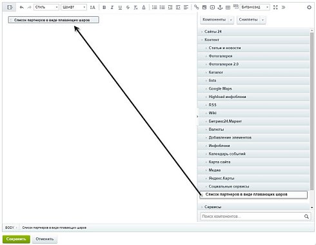Select BODY in the status bar path
The height and width of the screenshot is (245, 316).
click(x=10, y=228)
